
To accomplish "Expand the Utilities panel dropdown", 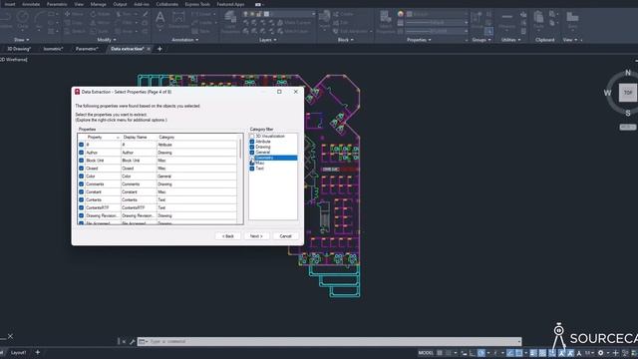I will (511, 40).
